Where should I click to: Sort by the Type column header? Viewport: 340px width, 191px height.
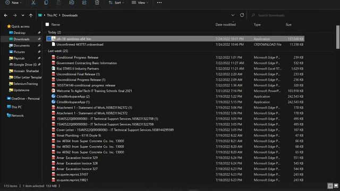(257, 25)
